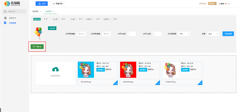Click 查看预览 on the 3c32a8c479.jpg card
Screen dimensions: 237x112
[x=193, y=69]
